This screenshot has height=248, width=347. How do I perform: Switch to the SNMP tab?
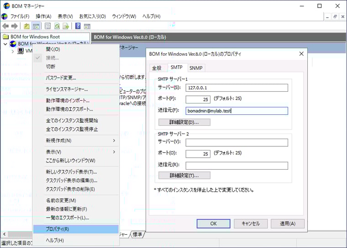point(196,68)
